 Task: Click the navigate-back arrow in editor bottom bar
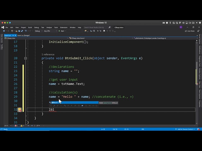pyautogui.click(x=28, y=126)
